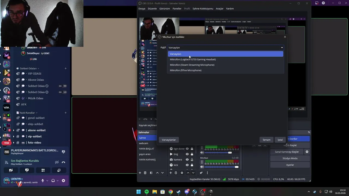
Task: Open the Sahne Koleksiyonu menu
Action: tap(203, 8)
